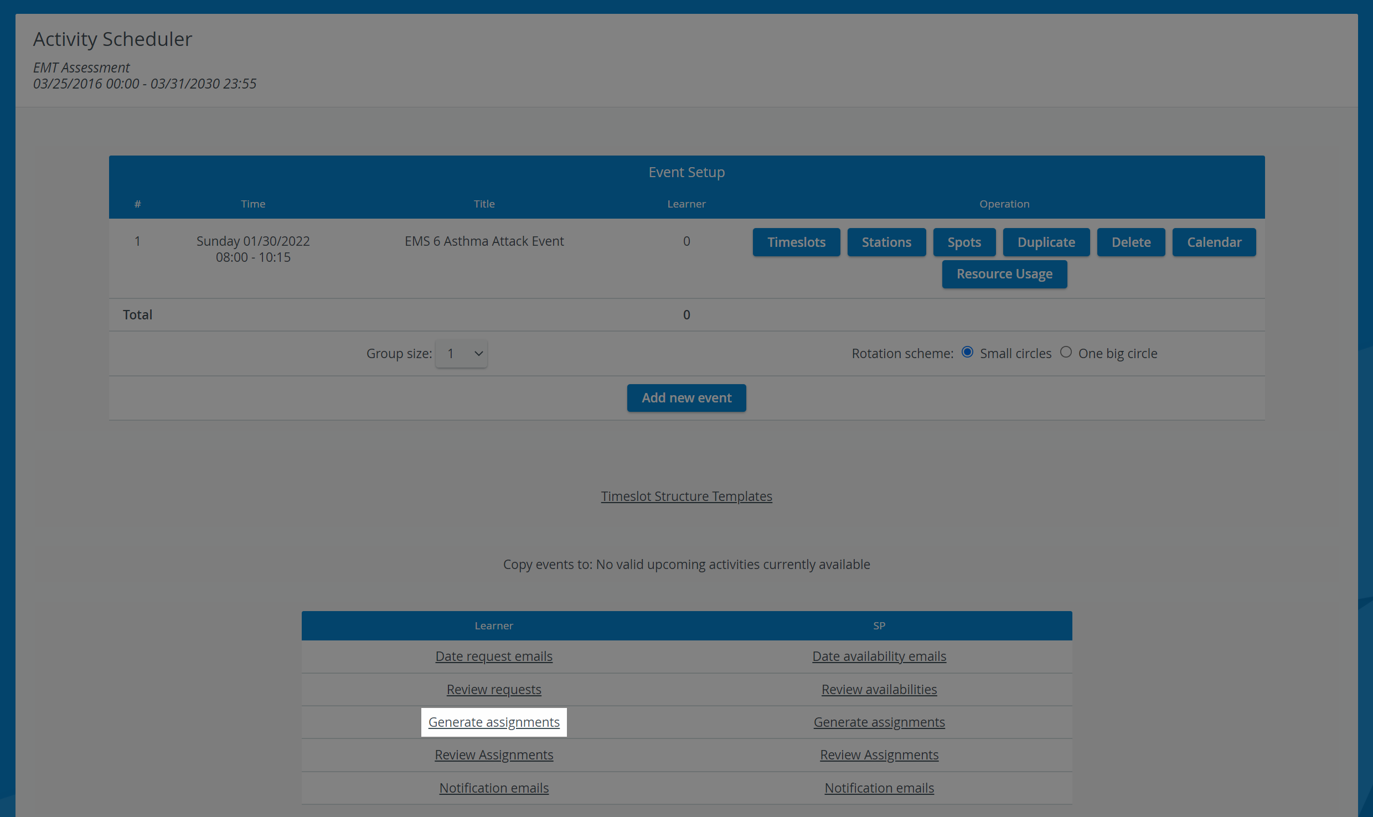Open SP Review availabilities
The height and width of the screenshot is (817, 1373).
[879, 689]
